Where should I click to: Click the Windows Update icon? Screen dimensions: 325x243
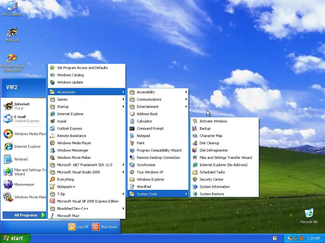52,82
